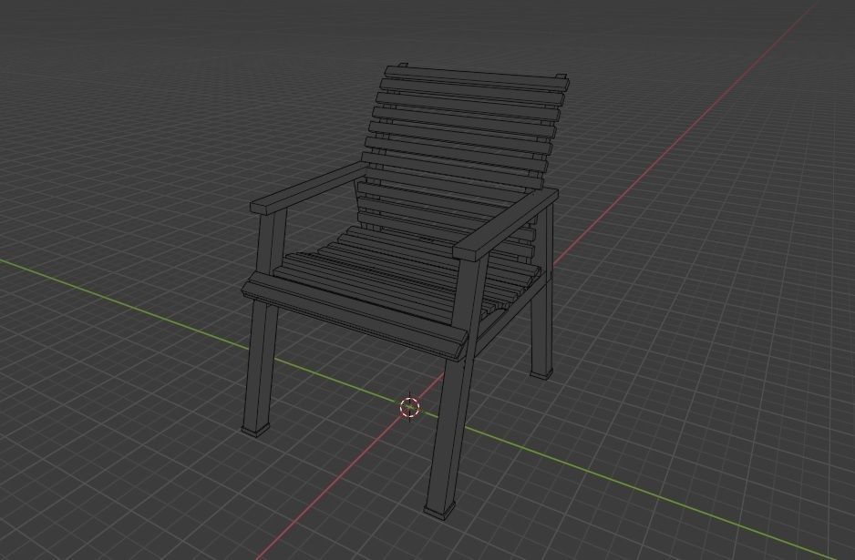The width and height of the screenshot is (855, 560).
Task: Select the rounded front seat rail
Action: coord(355,317)
